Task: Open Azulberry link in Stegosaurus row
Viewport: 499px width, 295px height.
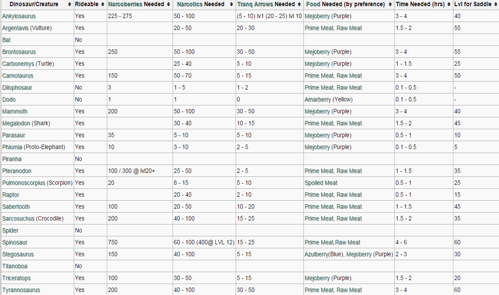Action: coord(316,254)
